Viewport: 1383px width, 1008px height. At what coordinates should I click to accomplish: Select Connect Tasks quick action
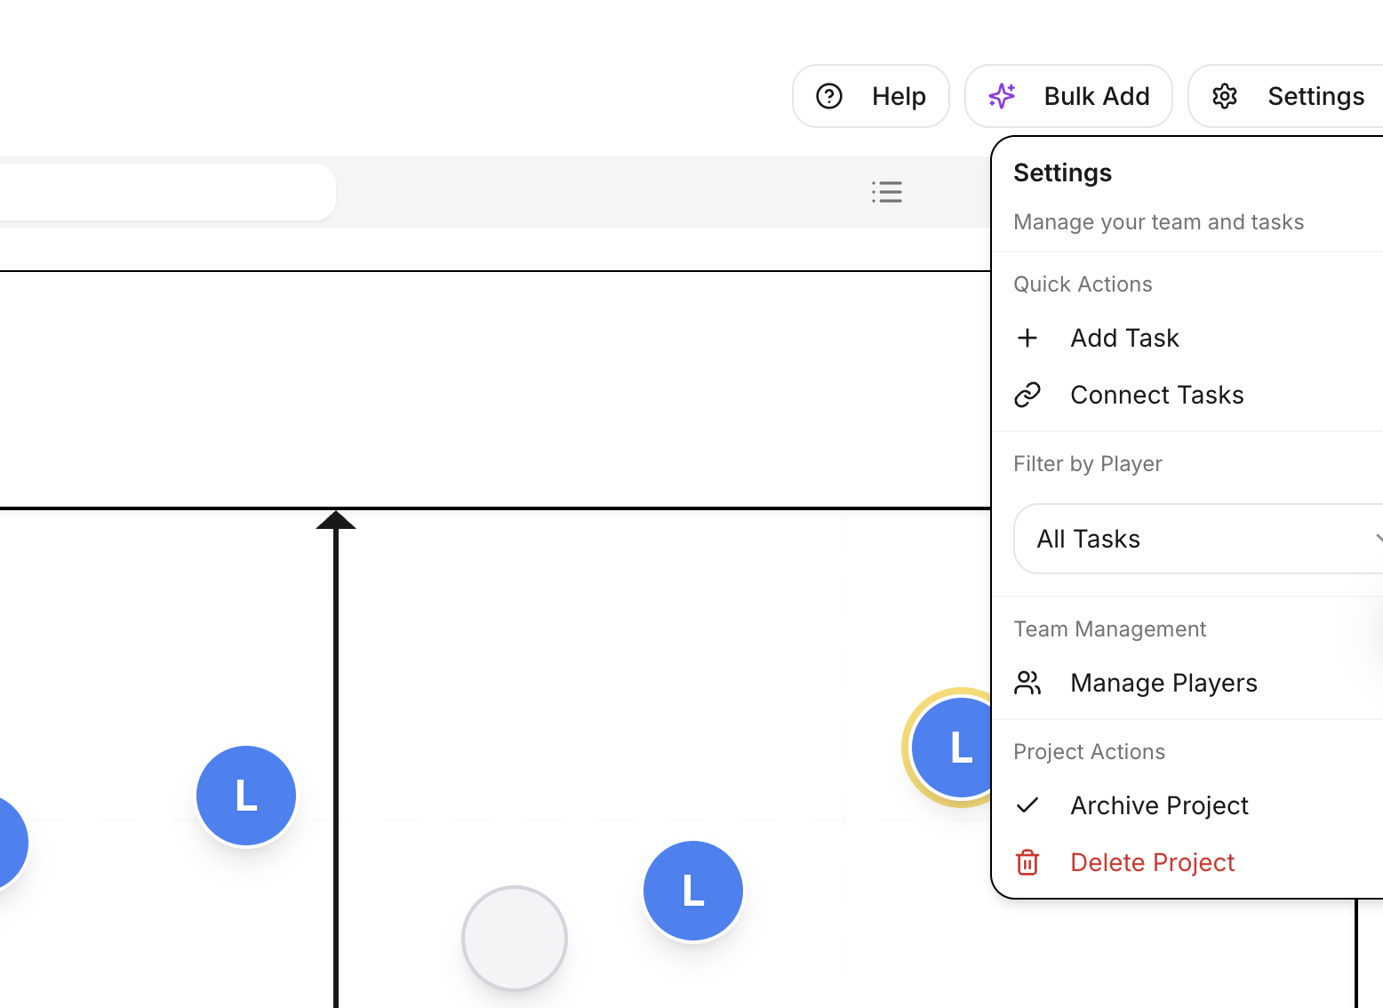[1157, 394]
